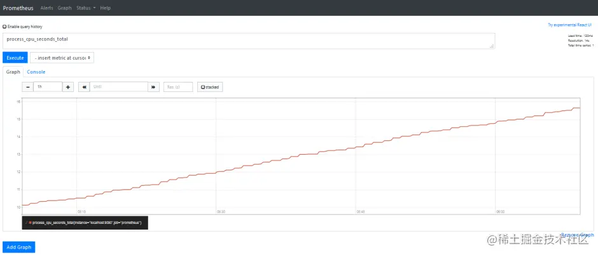
Task: Select the Graph tab below Execute
Action: 13,72
